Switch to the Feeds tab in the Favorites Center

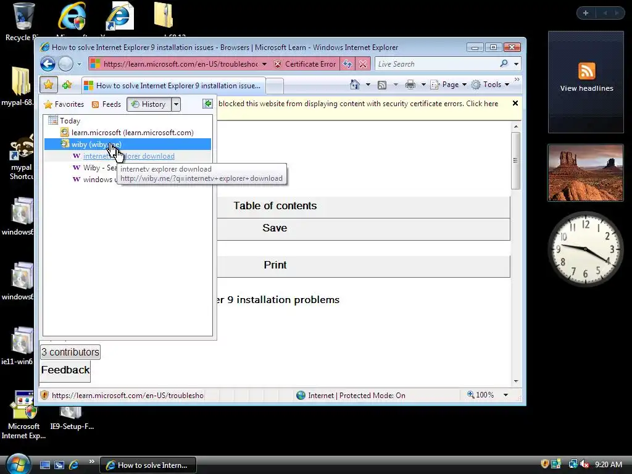[106, 104]
